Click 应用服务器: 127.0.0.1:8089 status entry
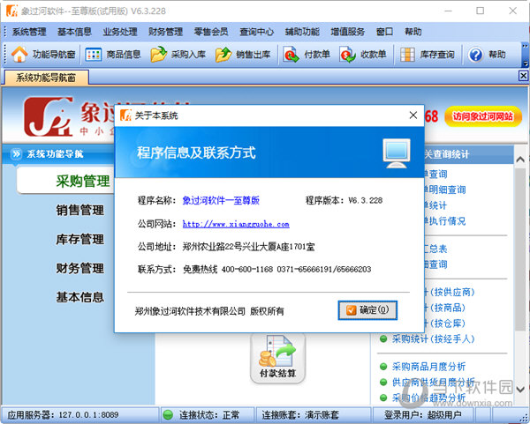The height and width of the screenshot is (424, 530). click(x=64, y=414)
